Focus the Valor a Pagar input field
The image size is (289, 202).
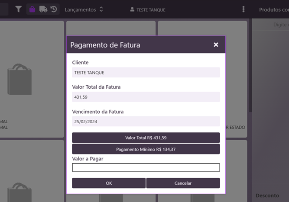pyautogui.click(x=146, y=167)
